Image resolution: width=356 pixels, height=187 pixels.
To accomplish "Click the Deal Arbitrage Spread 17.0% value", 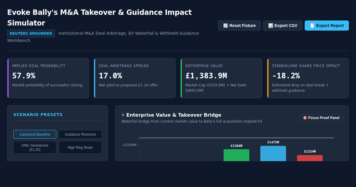I will point(110,76).
